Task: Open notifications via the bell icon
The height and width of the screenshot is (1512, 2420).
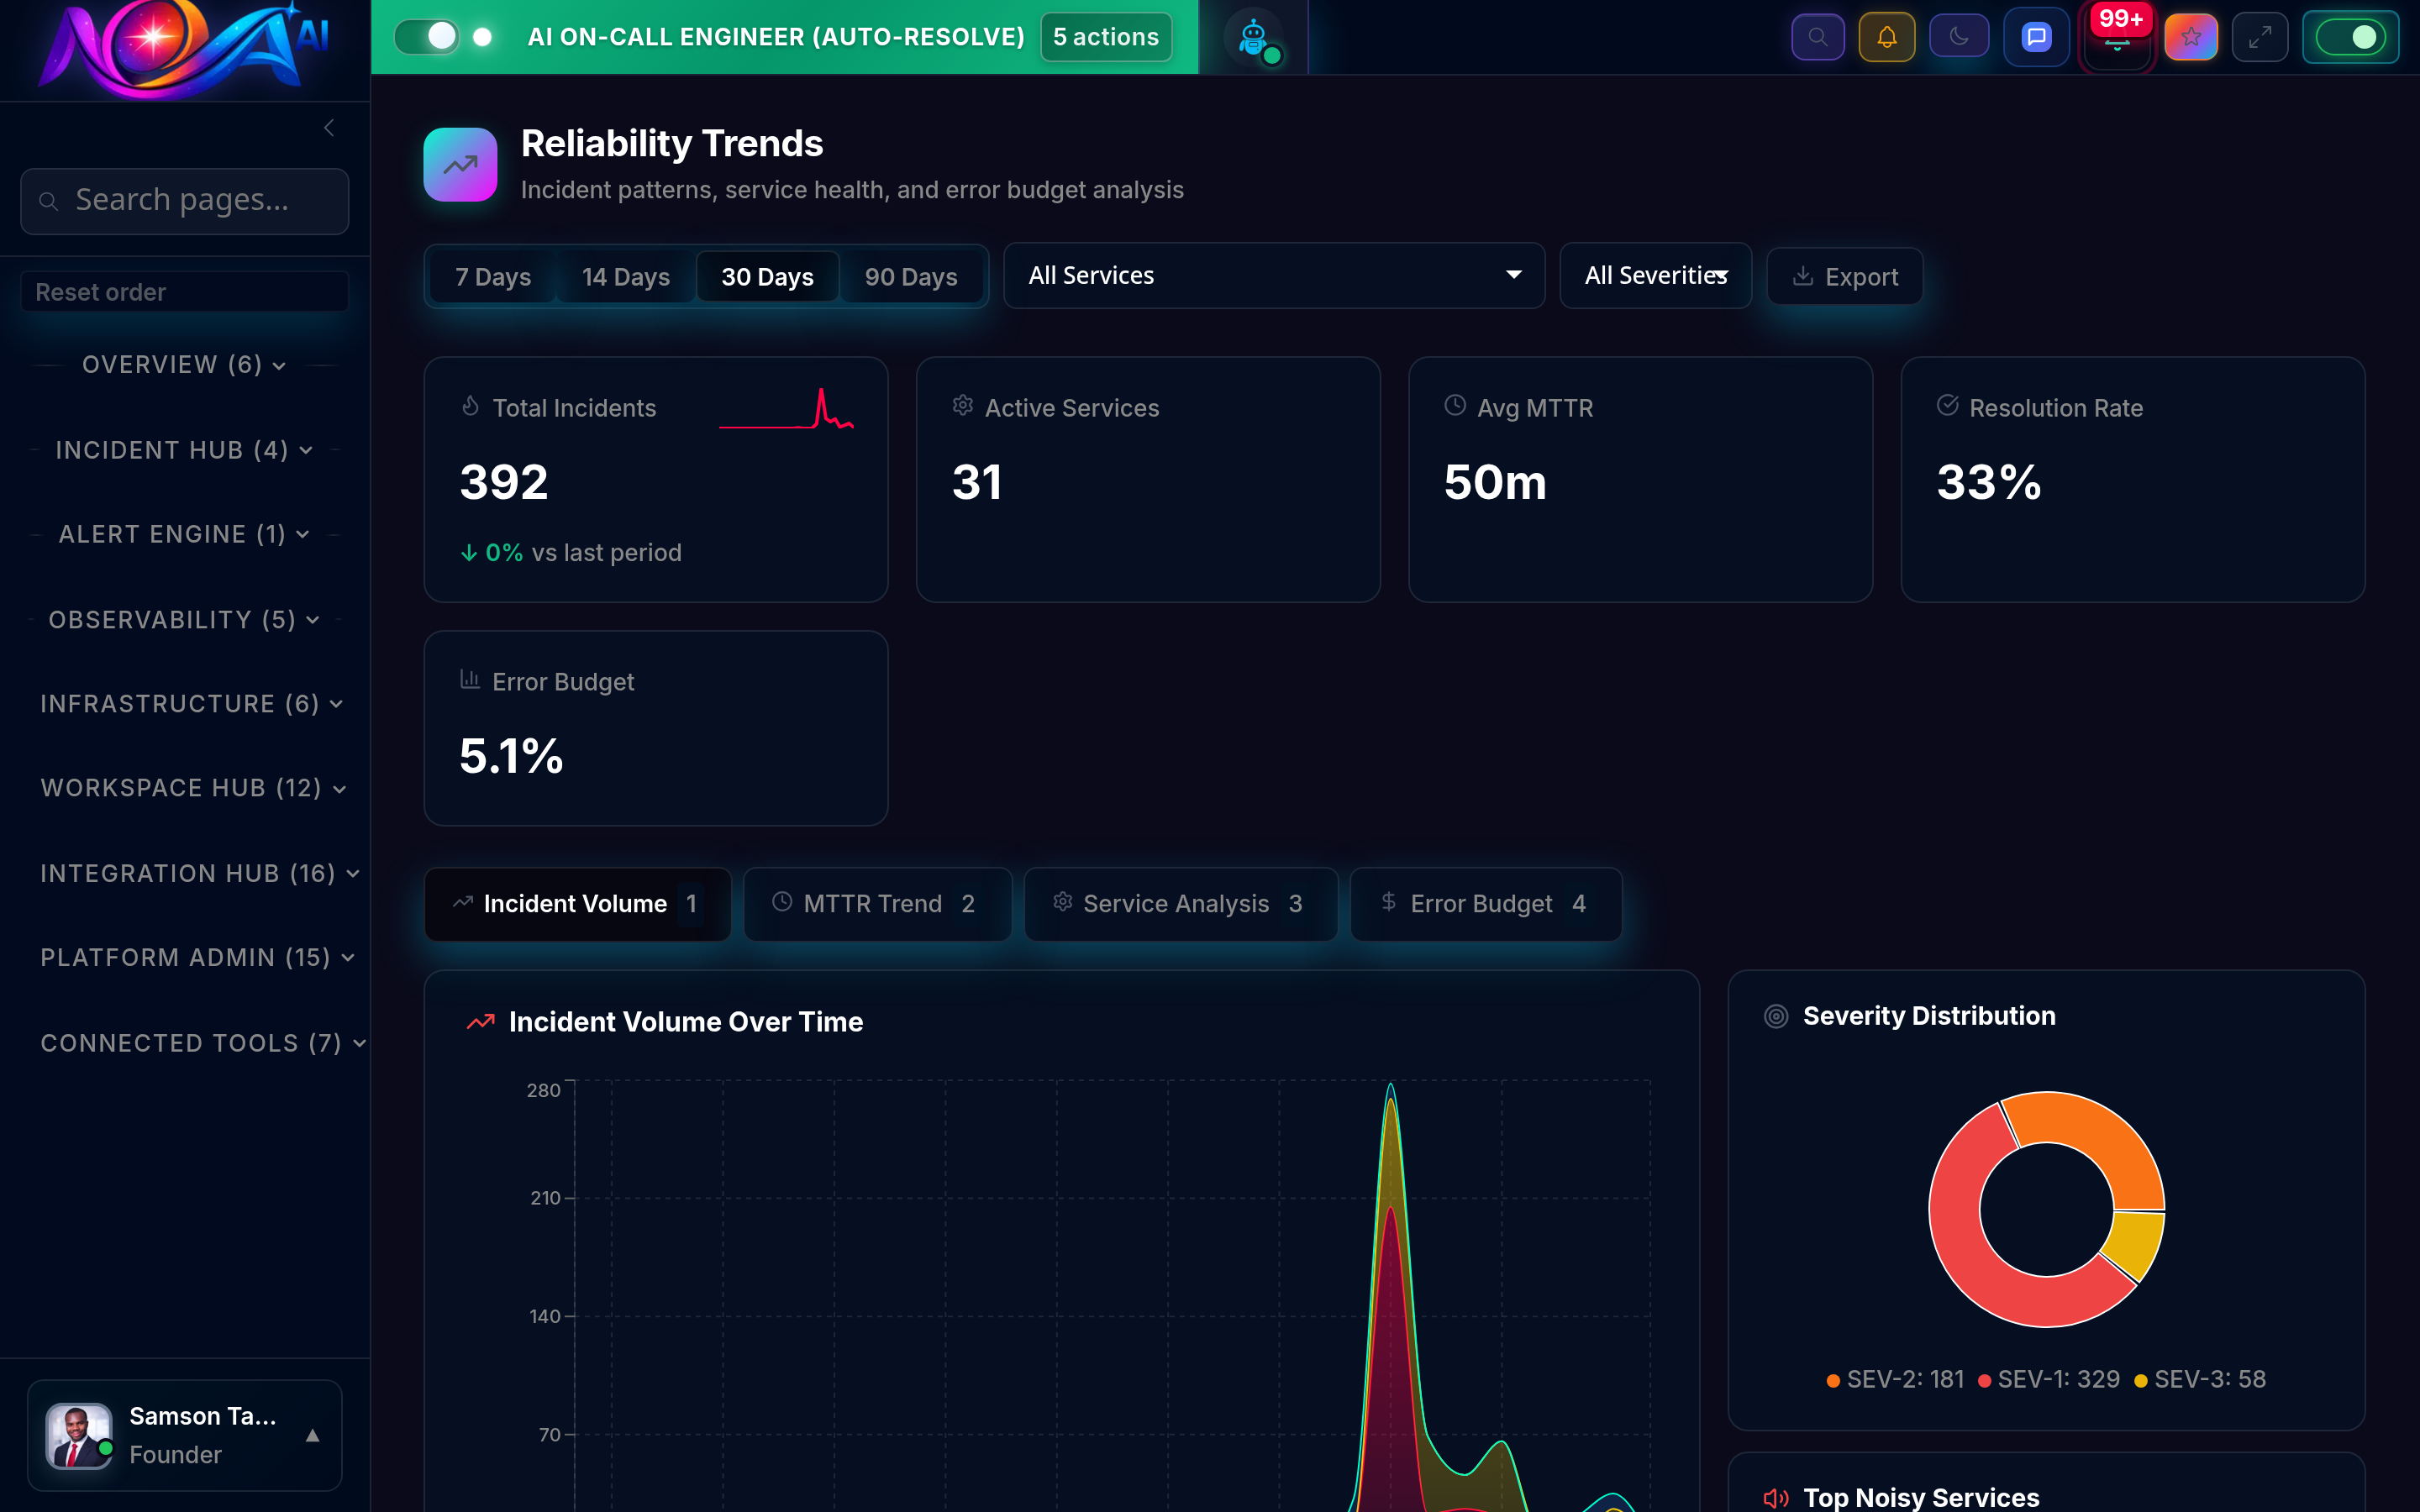Action: 1887,36
